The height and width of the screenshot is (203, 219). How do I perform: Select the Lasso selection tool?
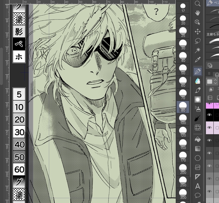pos(198,41)
